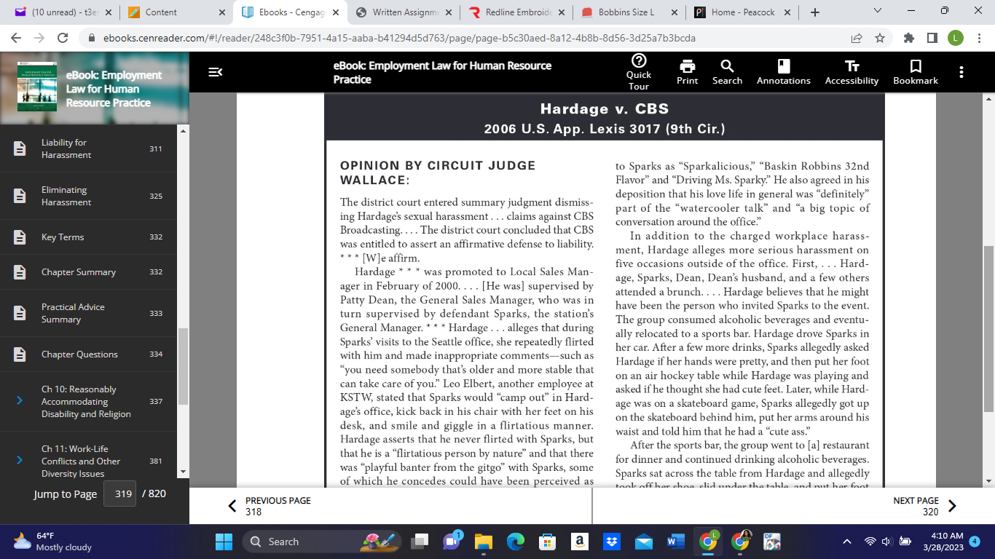This screenshot has height=559, width=995.
Task: Open the Chrome profile avatar
Action: (x=956, y=38)
